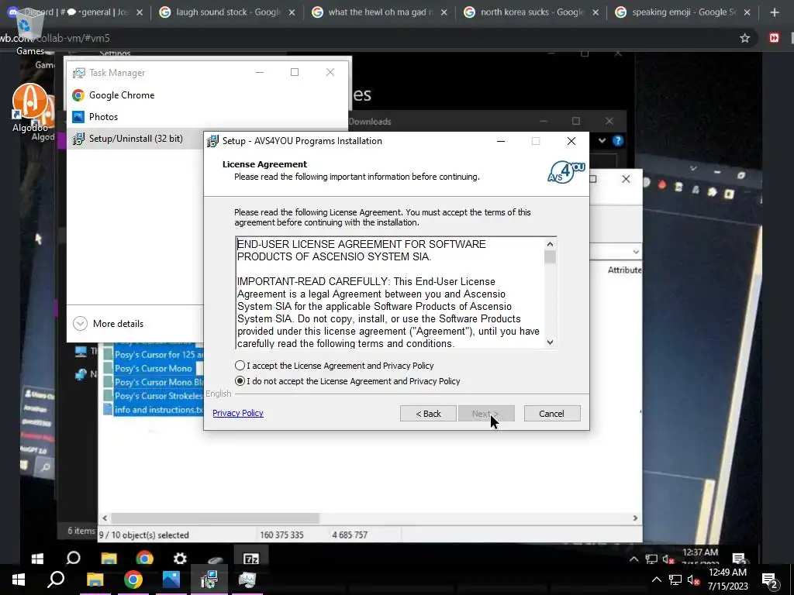Viewport: 794px width, 595px height.
Task: Click the red browser extension icon
Action: coord(774,38)
